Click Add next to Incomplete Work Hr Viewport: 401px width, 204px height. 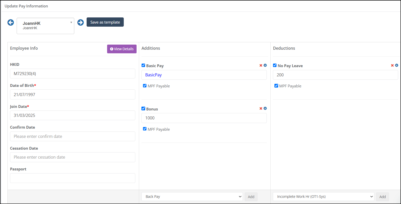(383, 197)
